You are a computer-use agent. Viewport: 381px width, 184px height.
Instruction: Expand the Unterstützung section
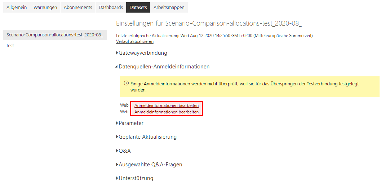pyautogui.click(x=134, y=178)
